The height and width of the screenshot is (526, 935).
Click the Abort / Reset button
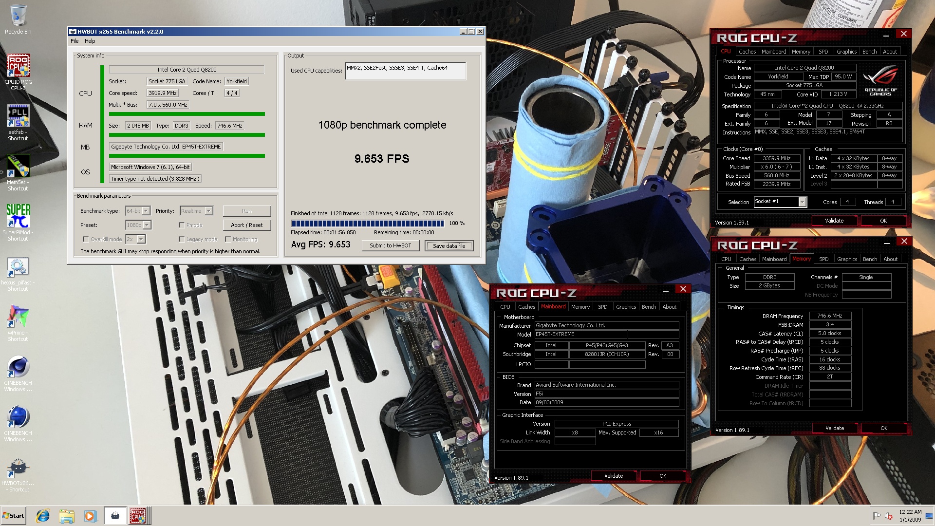pyautogui.click(x=247, y=225)
